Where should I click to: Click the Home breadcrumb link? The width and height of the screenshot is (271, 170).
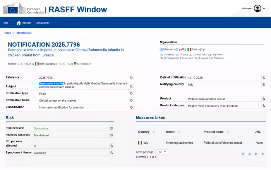7,33
